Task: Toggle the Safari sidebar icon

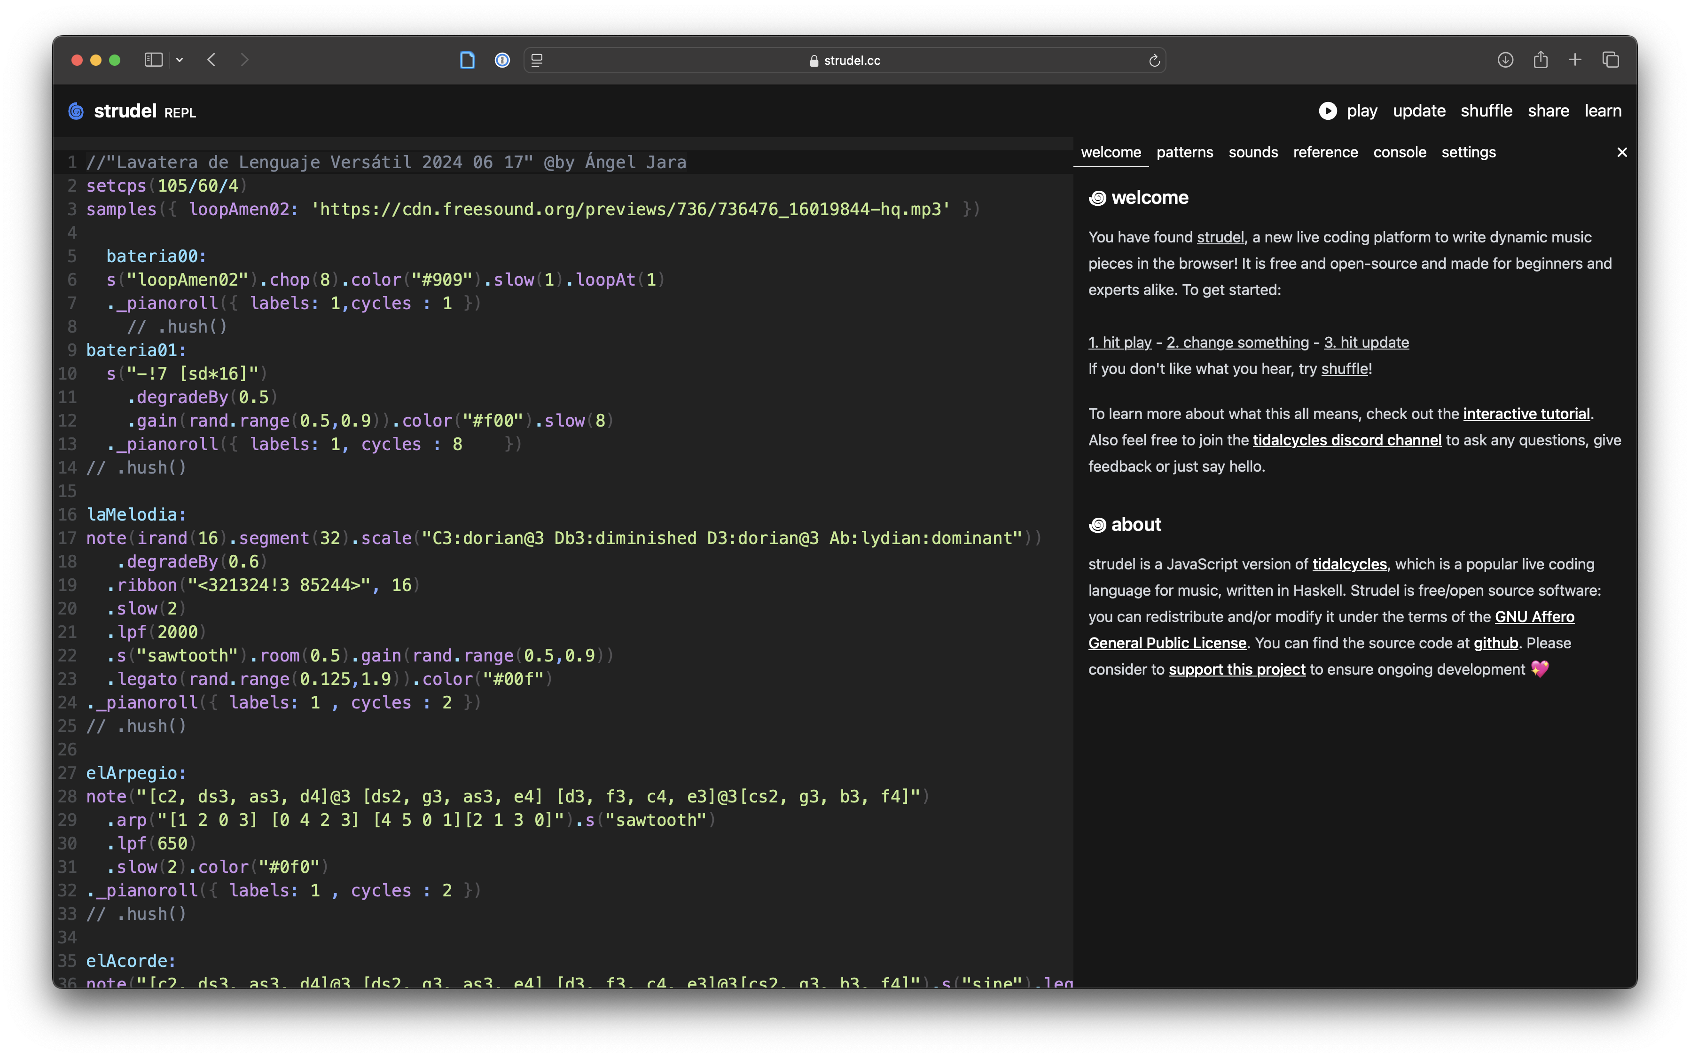Action: (153, 60)
